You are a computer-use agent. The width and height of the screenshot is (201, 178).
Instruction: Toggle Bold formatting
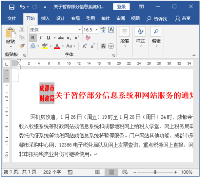point(33,38)
